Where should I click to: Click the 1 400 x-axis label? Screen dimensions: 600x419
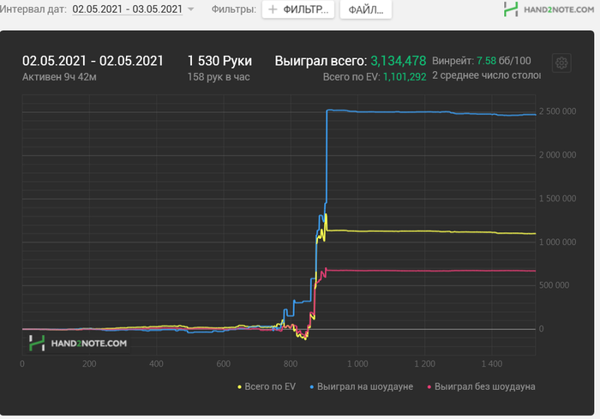tap(492, 363)
